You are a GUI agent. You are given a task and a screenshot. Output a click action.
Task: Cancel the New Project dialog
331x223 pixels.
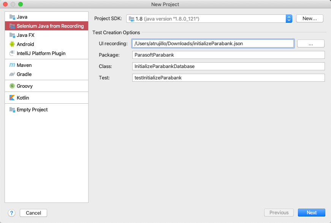tap(33, 213)
